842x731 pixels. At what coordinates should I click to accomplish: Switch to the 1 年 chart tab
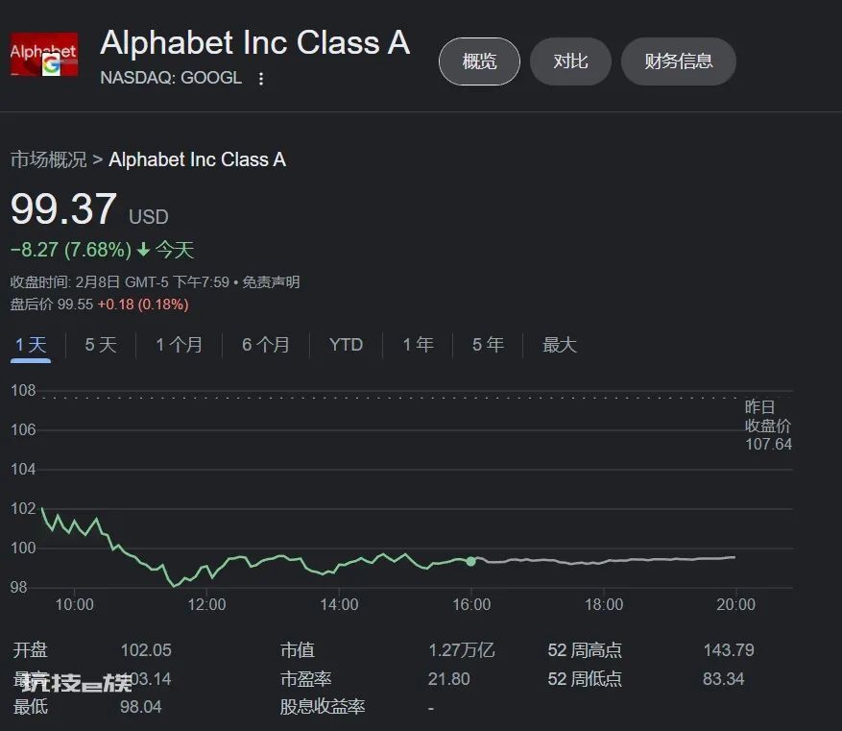[x=418, y=345]
